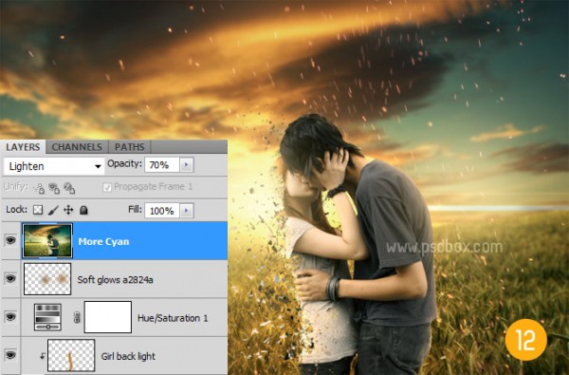This screenshot has width=569, height=375.
Task: Switch to the Paths tab
Action: tap(130, 147)
